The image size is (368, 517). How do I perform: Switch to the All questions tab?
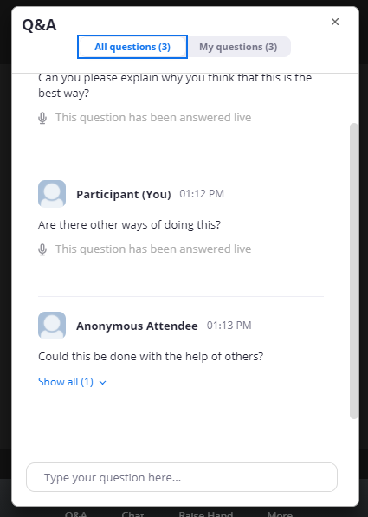point(132,47)
